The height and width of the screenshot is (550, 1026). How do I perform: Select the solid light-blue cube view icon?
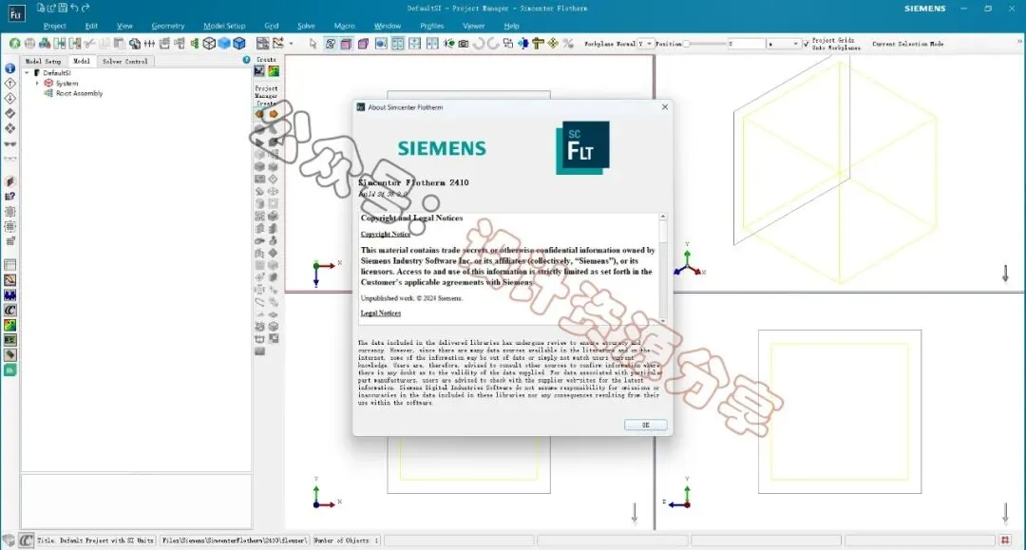point(224,44)
